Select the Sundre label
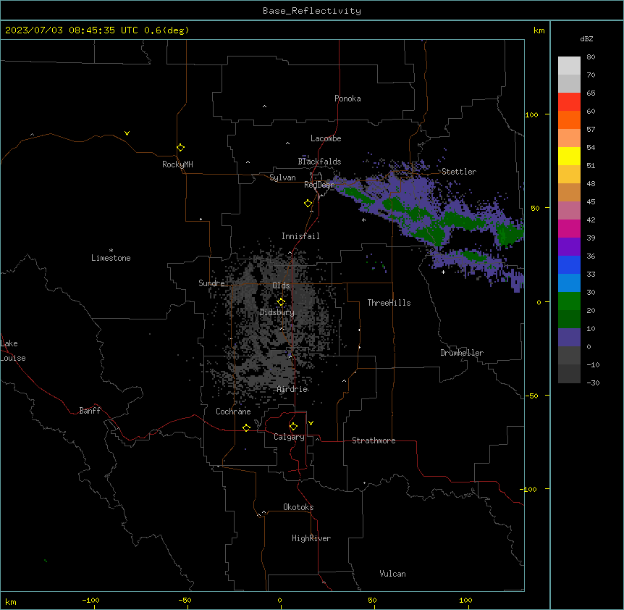 (211, 283)
